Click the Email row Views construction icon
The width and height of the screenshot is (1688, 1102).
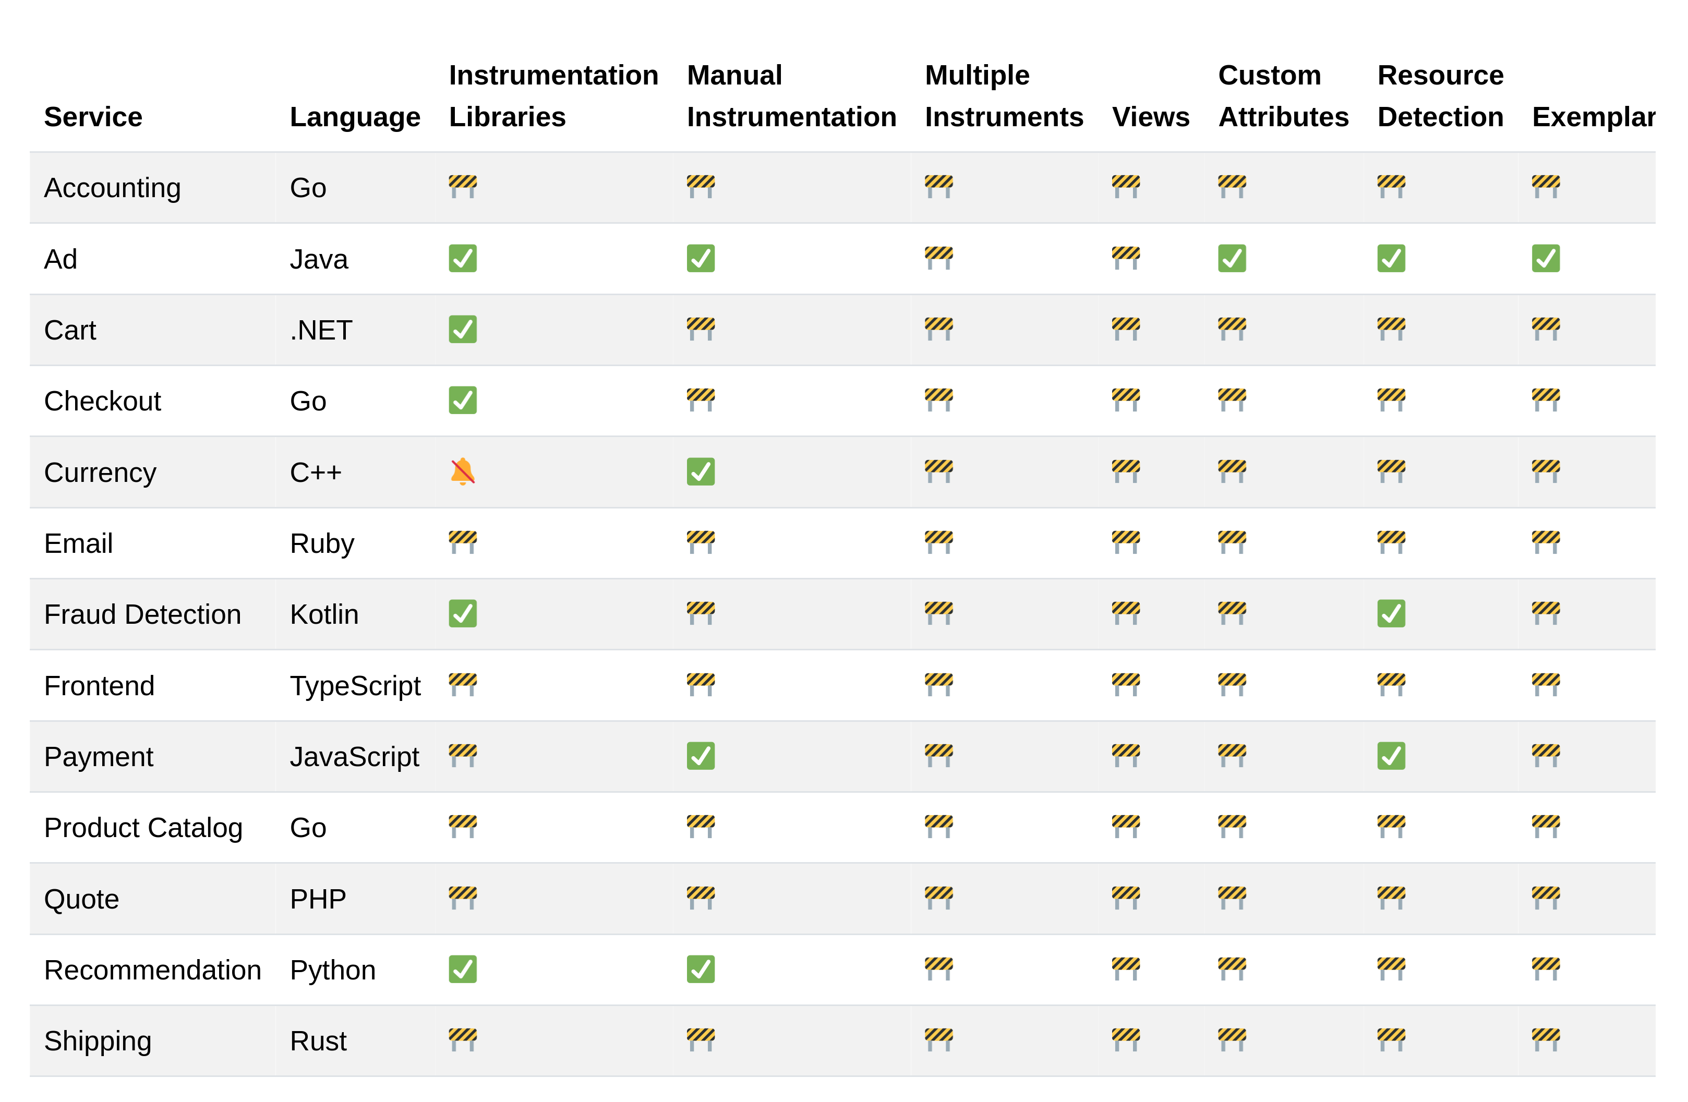point(1126,542)
